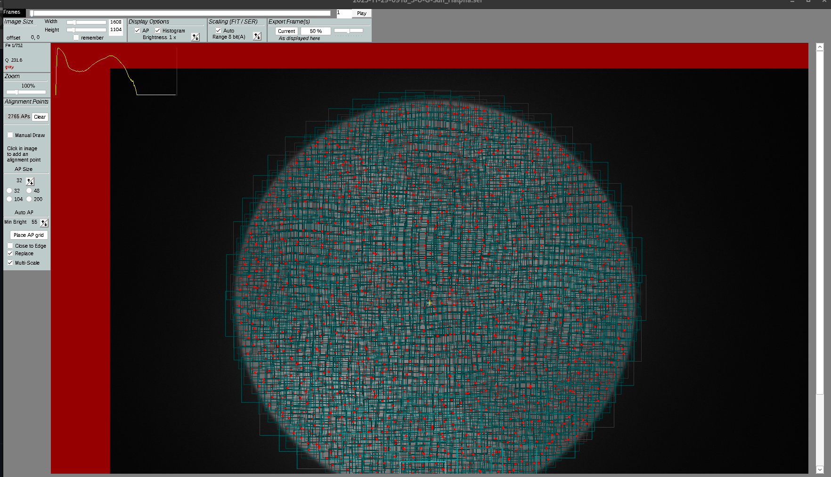
Task: Click the yellow crosshair in the sun image
Action: tap(430, 303)
